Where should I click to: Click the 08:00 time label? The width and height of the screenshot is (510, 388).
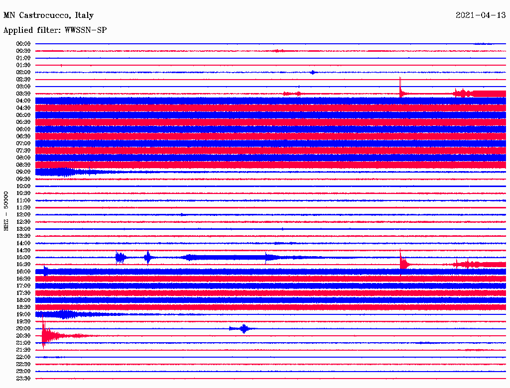pyautogui.click(x=23, y=158)
